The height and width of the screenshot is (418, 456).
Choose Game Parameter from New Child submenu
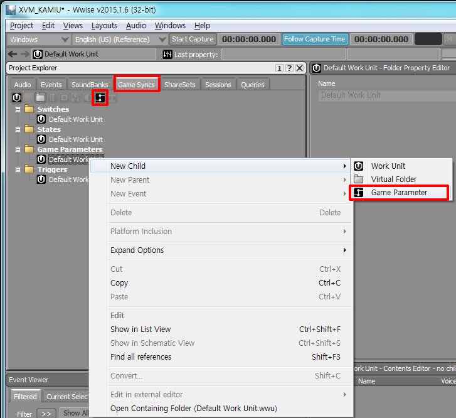pyautogui.click(x=399, y=193)
